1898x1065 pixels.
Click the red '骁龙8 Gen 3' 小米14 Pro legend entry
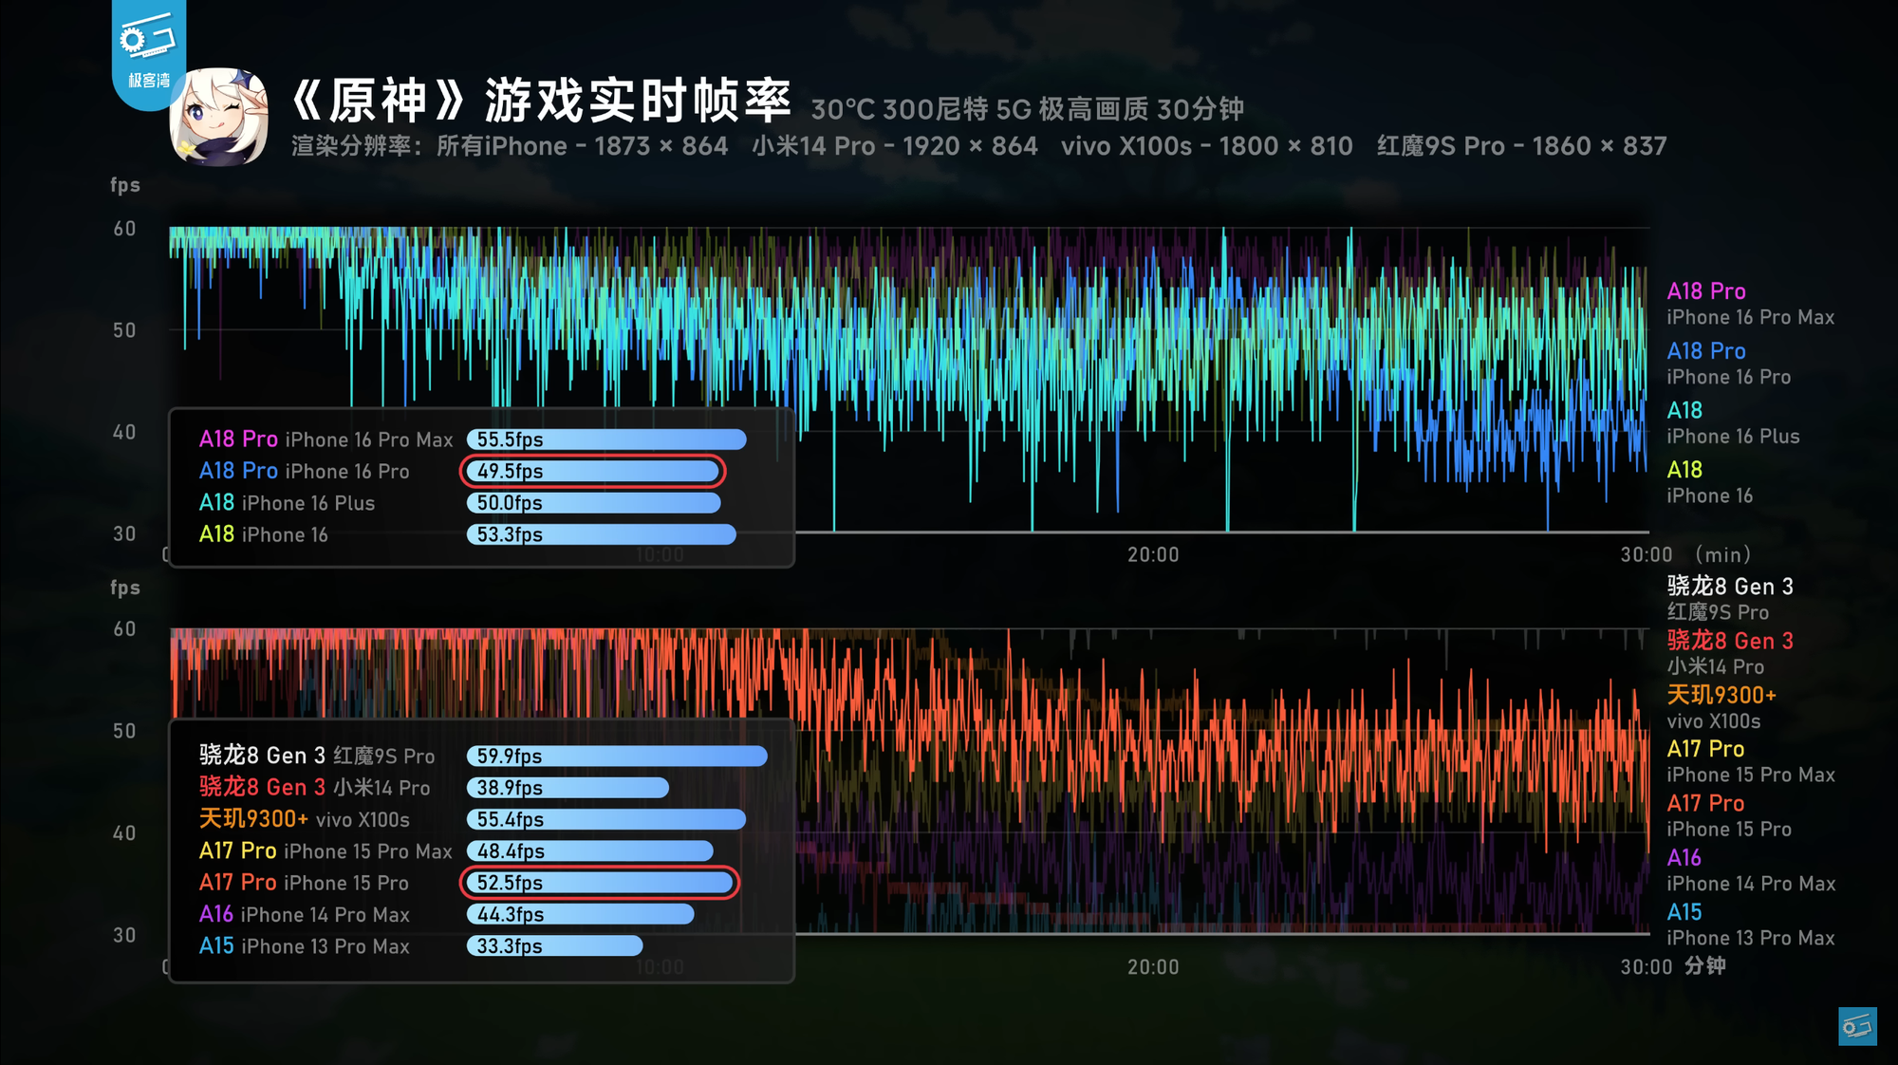1730,653
